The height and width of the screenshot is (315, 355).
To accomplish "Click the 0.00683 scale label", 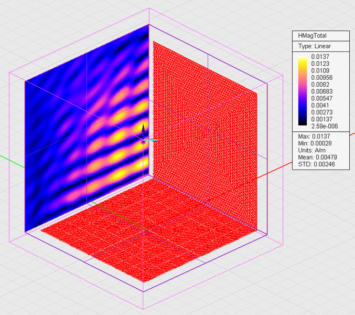I will point(322,91).
